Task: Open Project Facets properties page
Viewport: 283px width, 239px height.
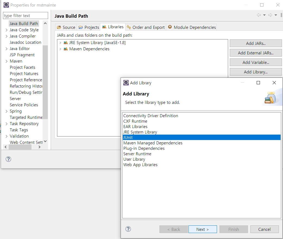Action: (x=22, y=67)
